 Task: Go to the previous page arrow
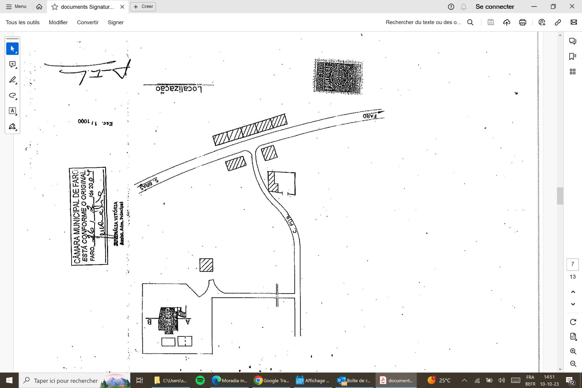(573, 292)
